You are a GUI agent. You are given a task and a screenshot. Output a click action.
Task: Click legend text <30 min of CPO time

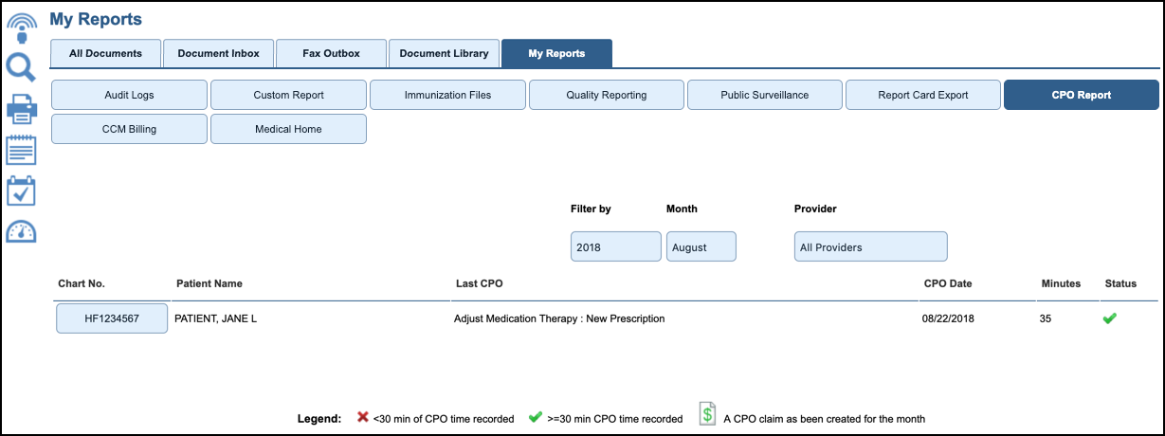(x=444, y=418)
